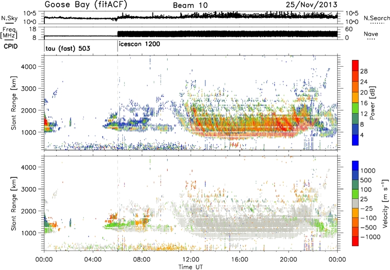Pick the bright blue Power segment below 4
Viewport: 390px width, 270px height.
[x=355, y=140]
